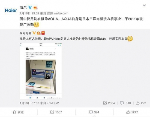Open the comments tab showing 394
Image resolution: width=150 pixels, height=117 pixels.
(94, 112)
